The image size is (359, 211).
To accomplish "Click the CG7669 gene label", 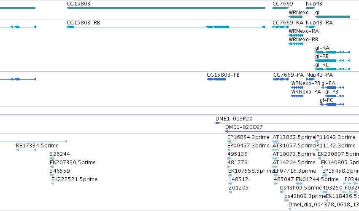I will (x=283, y=4).
